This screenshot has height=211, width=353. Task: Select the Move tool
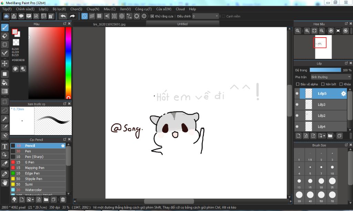point(5,63)
